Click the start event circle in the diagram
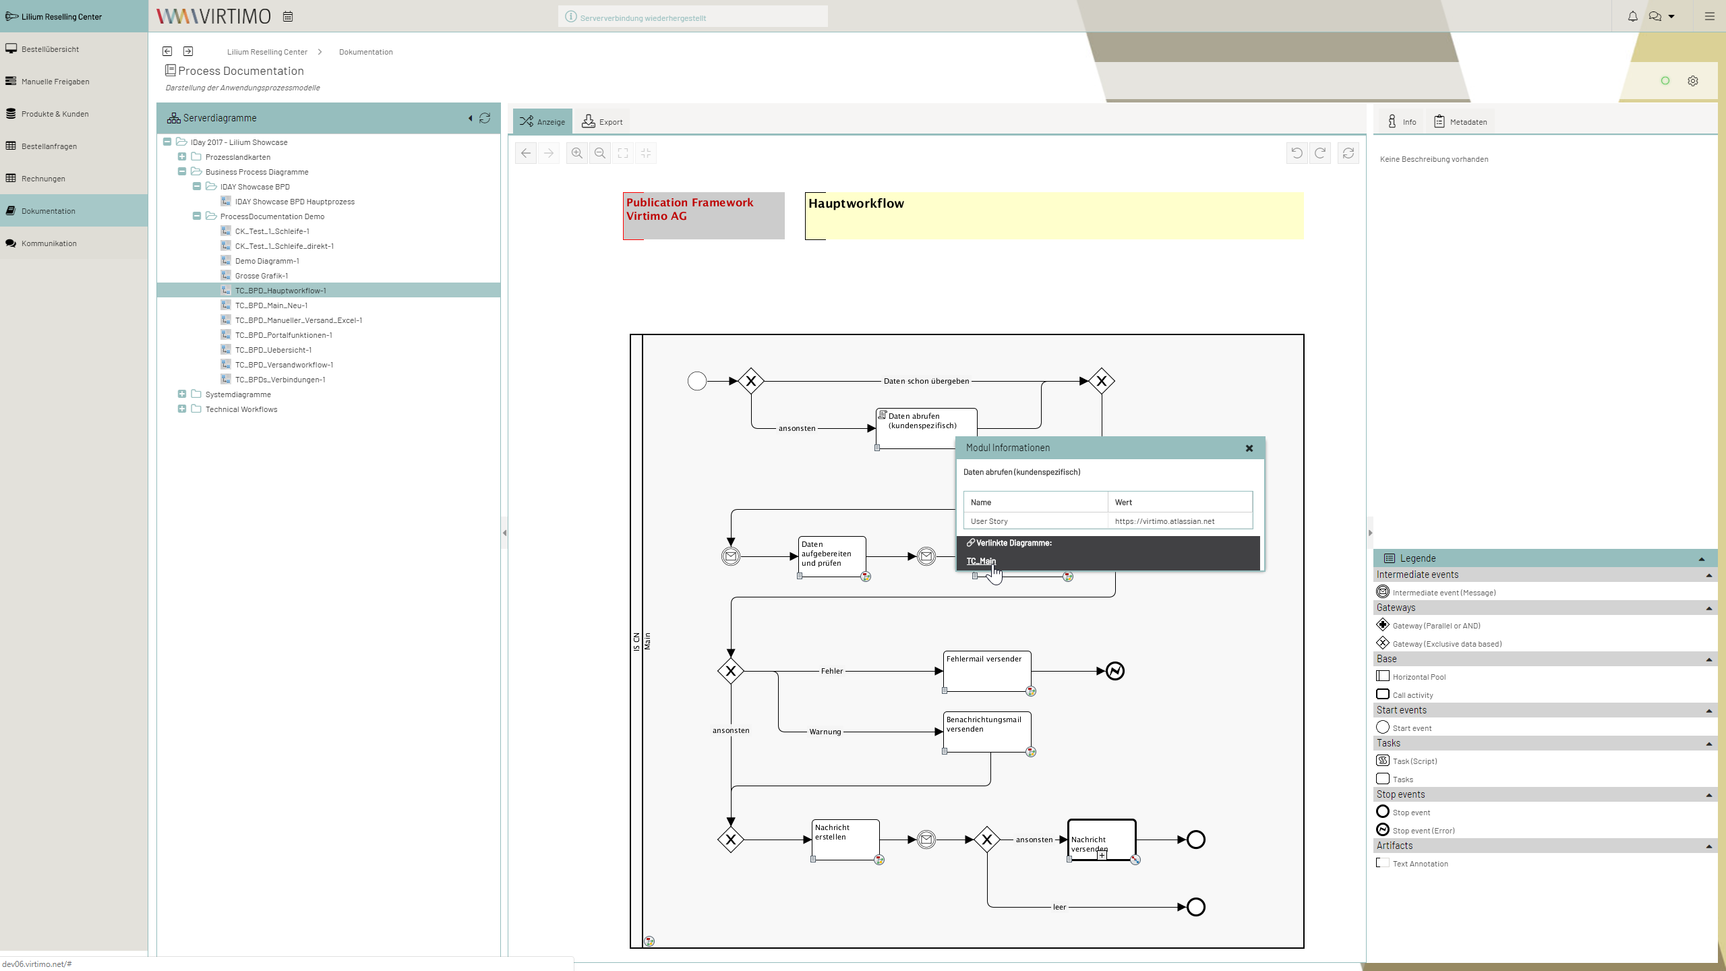 pyautogui.click(x=697, y=381)
